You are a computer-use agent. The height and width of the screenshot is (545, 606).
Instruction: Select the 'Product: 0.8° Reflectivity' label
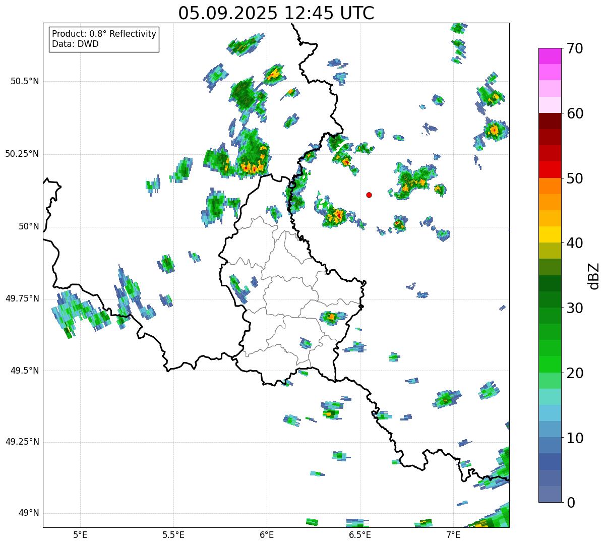pos(104,34)
